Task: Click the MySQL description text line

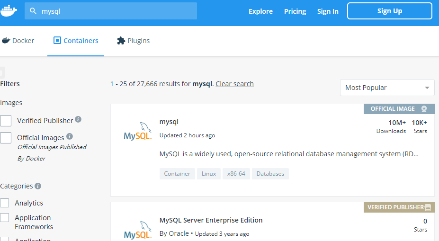Action: [x=289, y=154]
